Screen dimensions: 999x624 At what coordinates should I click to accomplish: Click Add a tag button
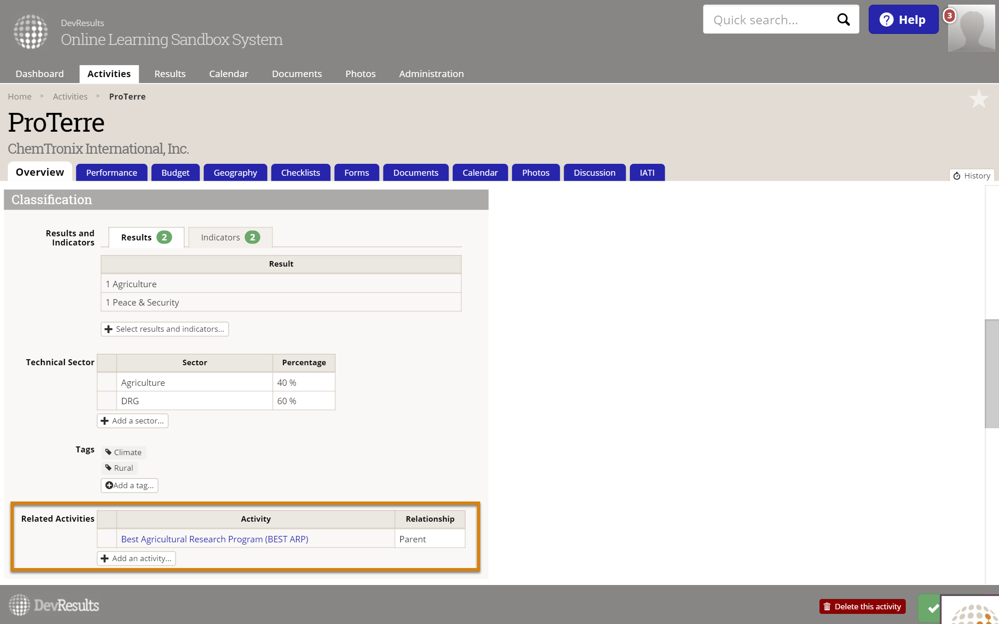(x=129, y=485)
